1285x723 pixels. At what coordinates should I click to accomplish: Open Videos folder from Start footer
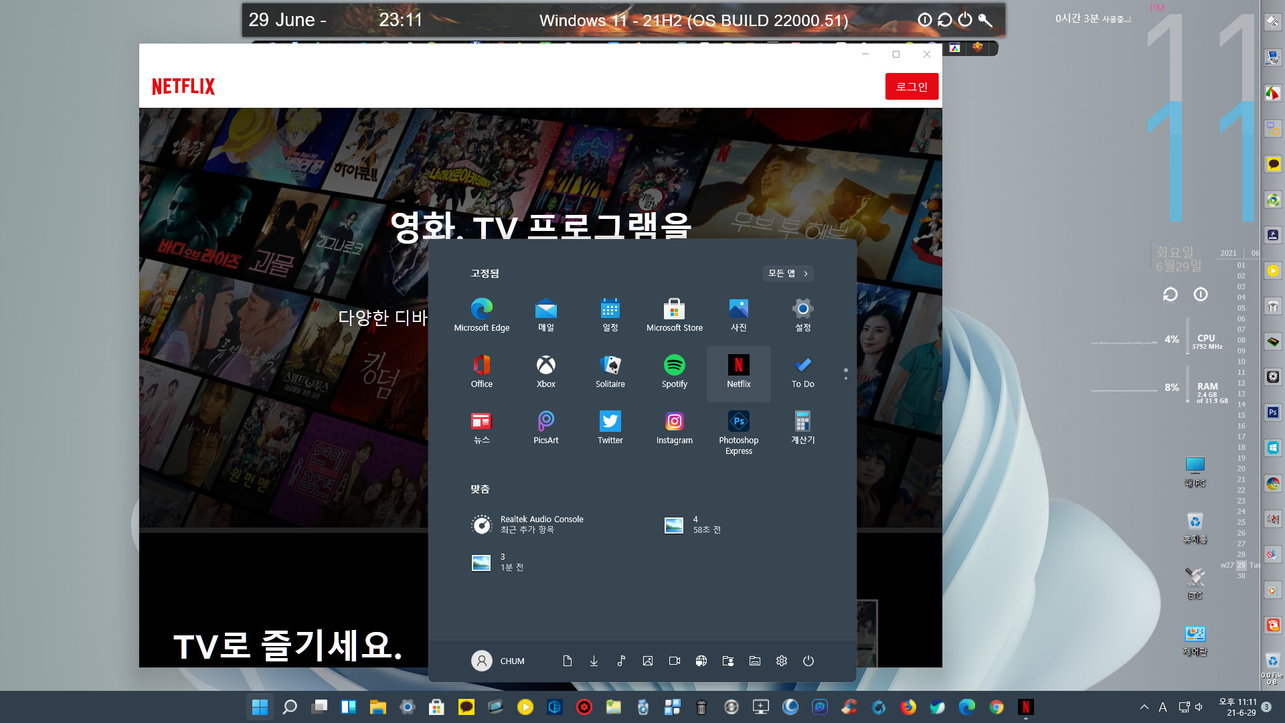tap(675, 661)
